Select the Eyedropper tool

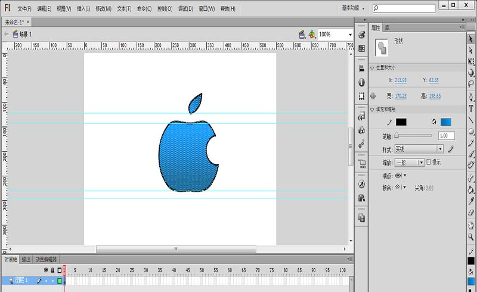tap(470, 201)
